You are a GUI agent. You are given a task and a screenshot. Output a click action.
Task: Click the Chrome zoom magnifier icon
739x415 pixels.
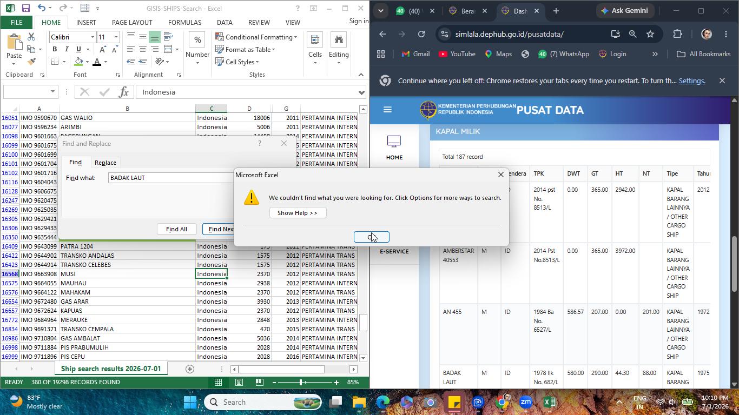[632, 34]
